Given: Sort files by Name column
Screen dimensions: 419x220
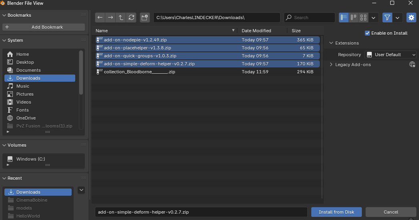Looking at the screenshot, I should click(165, 31).
